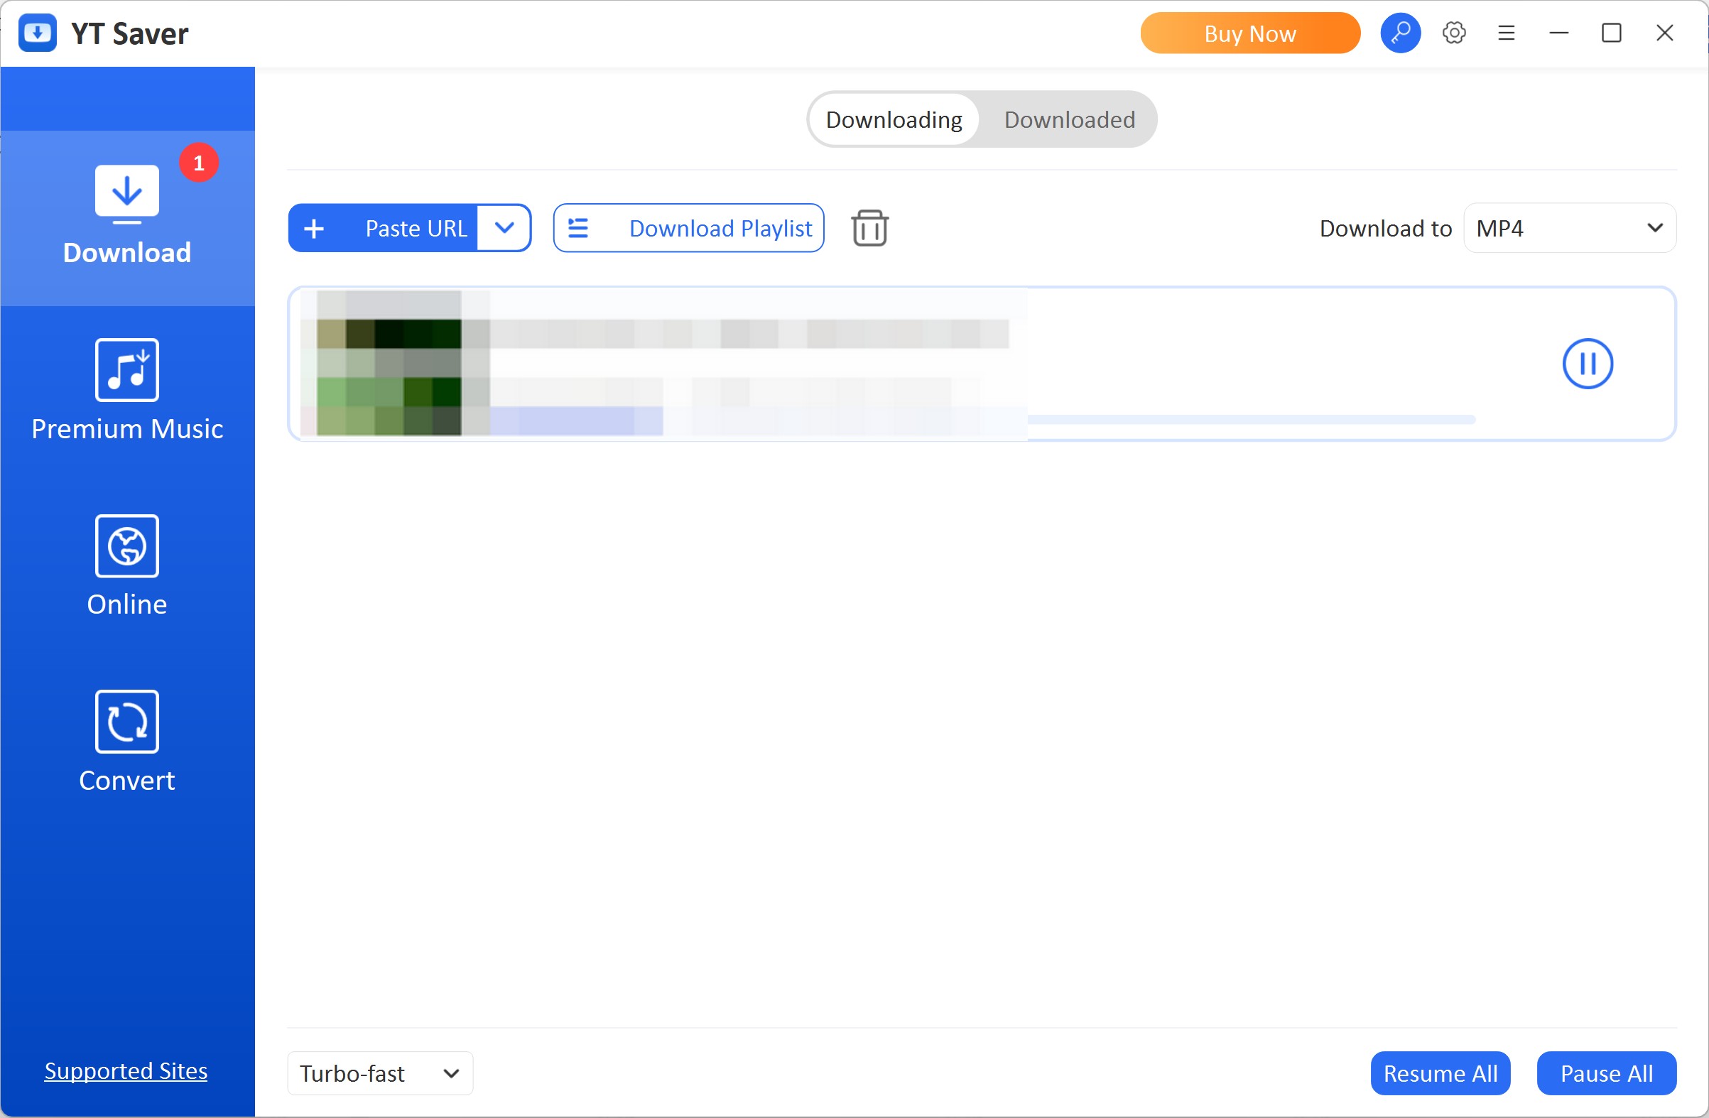
Task: Click the download progress bar
Action: click(x=982, y=420)
